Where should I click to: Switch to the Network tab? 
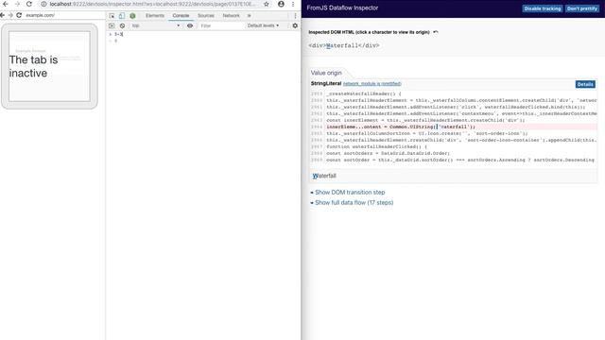point(231,16)
